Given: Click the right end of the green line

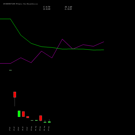Looking at the screenshot, I should click(x=104, y=50).
